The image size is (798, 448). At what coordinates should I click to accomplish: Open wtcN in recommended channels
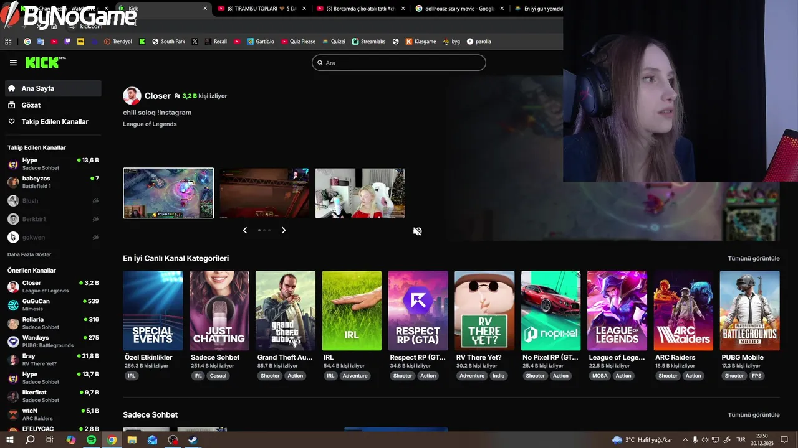53,414
